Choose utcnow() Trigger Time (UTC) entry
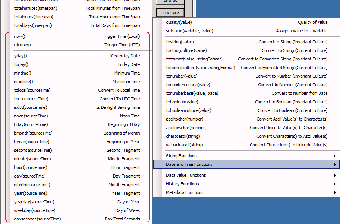 pyautogui.click(x=77, y=45)
